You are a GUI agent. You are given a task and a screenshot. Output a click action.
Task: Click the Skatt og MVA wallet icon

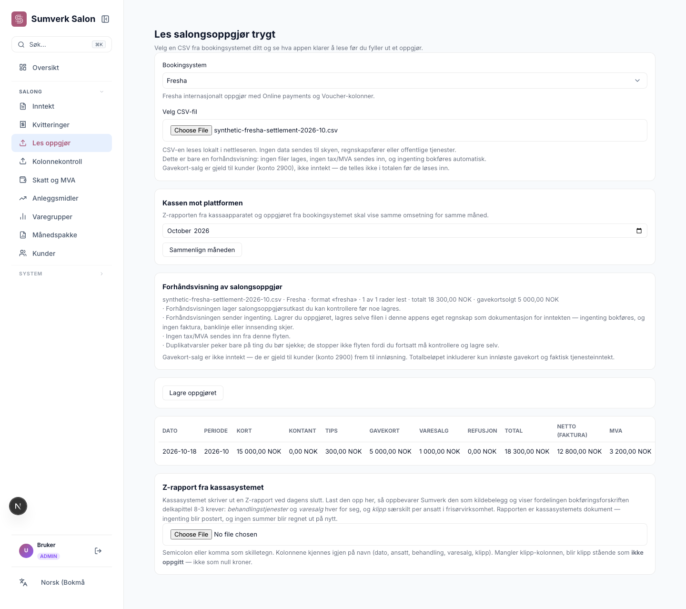coord(23,180)
